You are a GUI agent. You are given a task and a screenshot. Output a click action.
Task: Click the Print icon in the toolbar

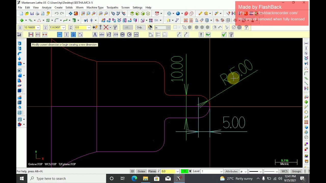click(37, 13)
